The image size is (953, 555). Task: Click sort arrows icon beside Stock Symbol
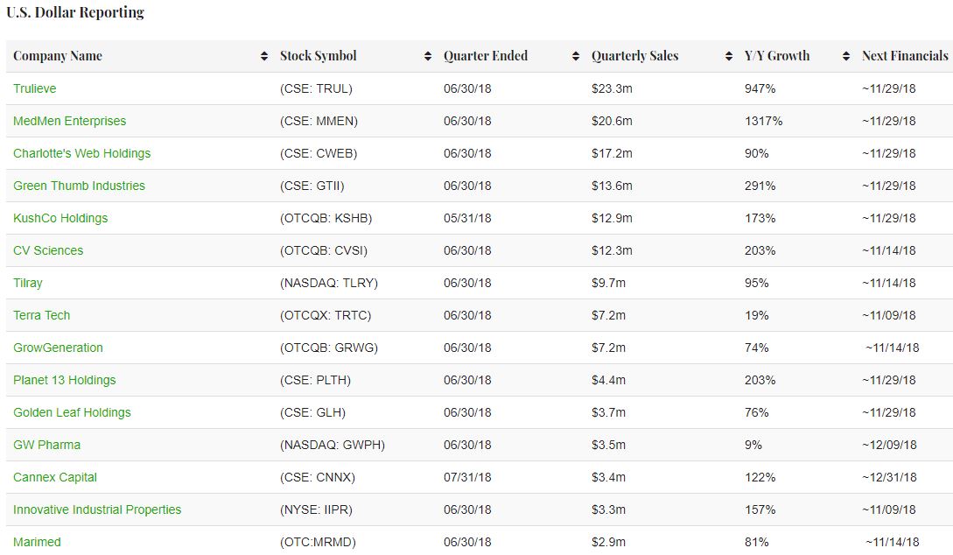pyautogui.click(x=428, y=56)
